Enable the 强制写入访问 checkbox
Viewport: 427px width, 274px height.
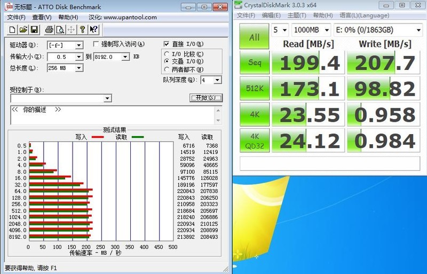pos(96,44)
